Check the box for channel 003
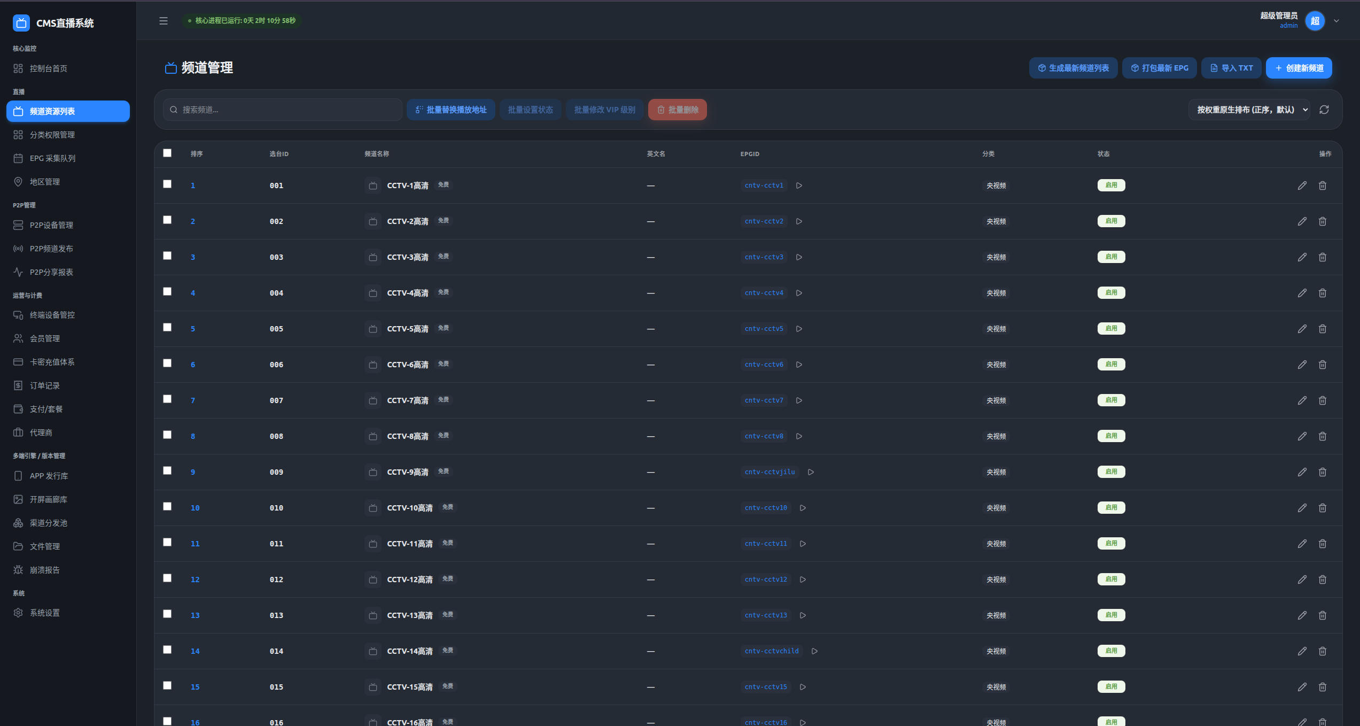 tap(167, 256)
